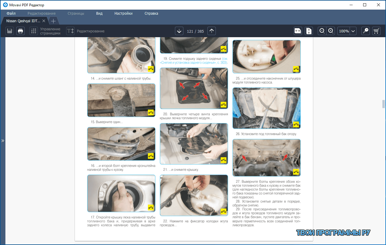
Task: Click the Movavi app logo icon
Action: tap(5, 5)
